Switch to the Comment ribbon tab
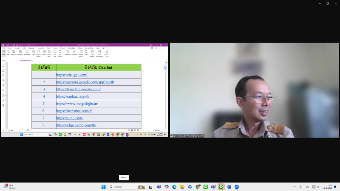This screenshot has width=340, height=191. (x=41, y=48)
